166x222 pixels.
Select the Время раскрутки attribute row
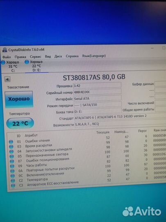click(x=88, y=144)
